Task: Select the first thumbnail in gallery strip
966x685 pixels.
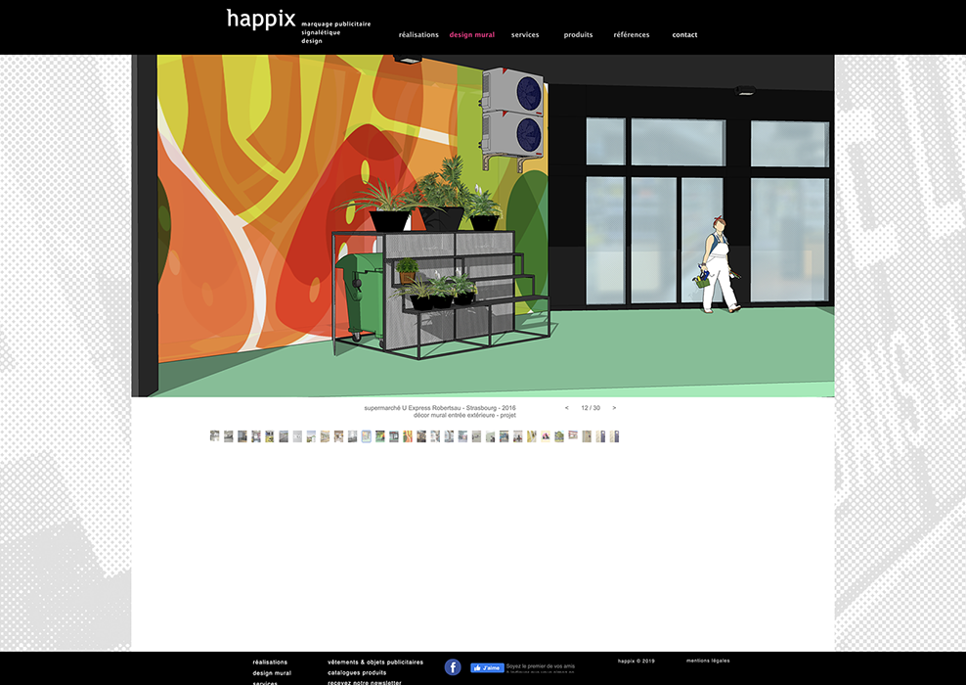Action: click(x=215, y=436)
